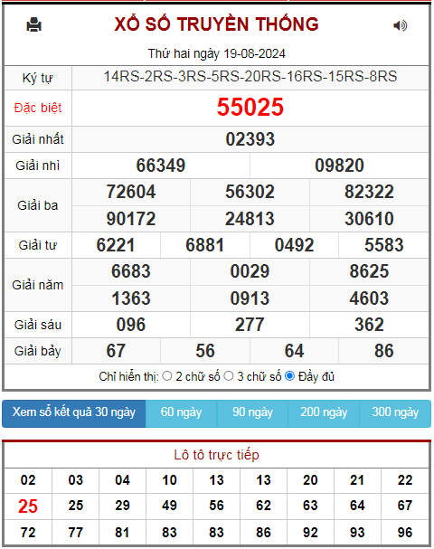Screen dimensions: 434x549
Task: Select the '2 chữ số' radio option
Action: click(167, 376)
